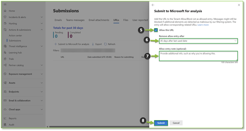Click the Incidents & alerts shield icon
Image resolution: width=246 pixels, height=131 pixels.
5,17
